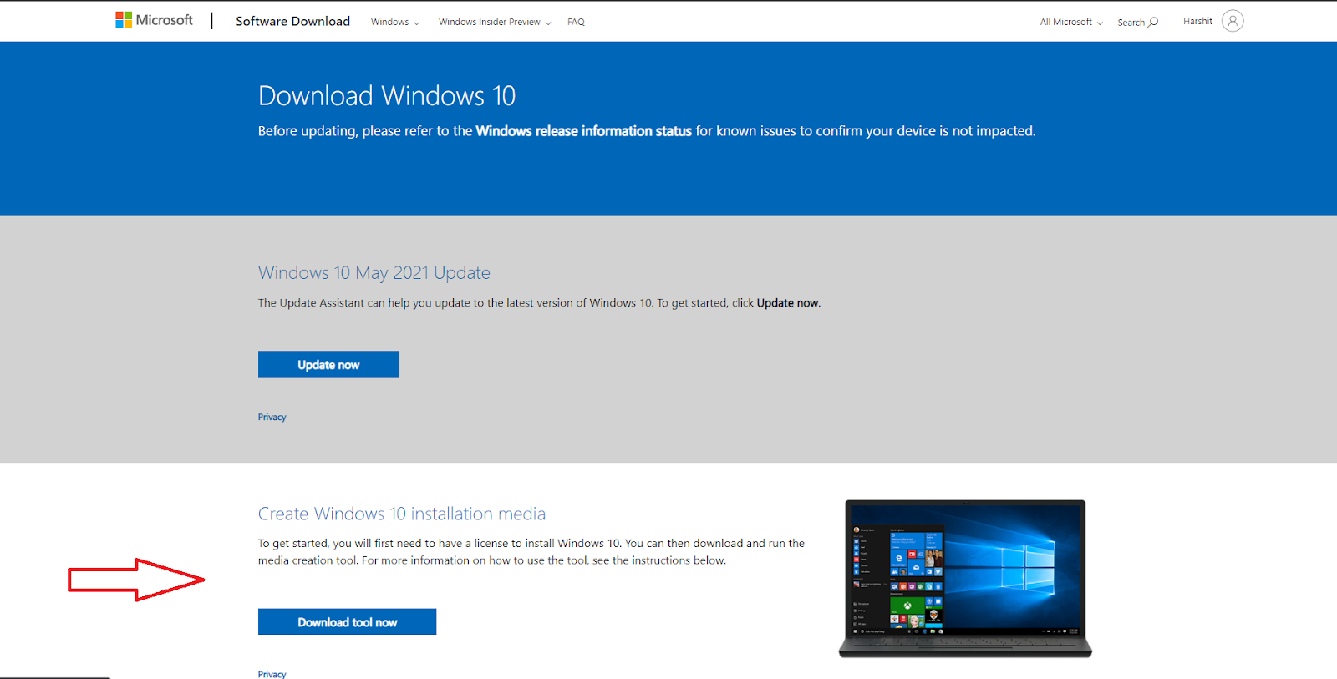Select the Windows 10 May 2021 Update heading
The height and width of the screenshot is (679, 1337).
374,273
